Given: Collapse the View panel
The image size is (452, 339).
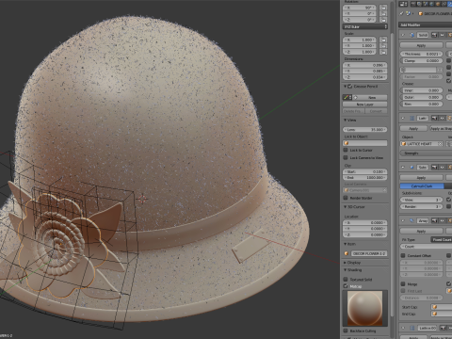Looking at the screenshot, I should [345, 120].
